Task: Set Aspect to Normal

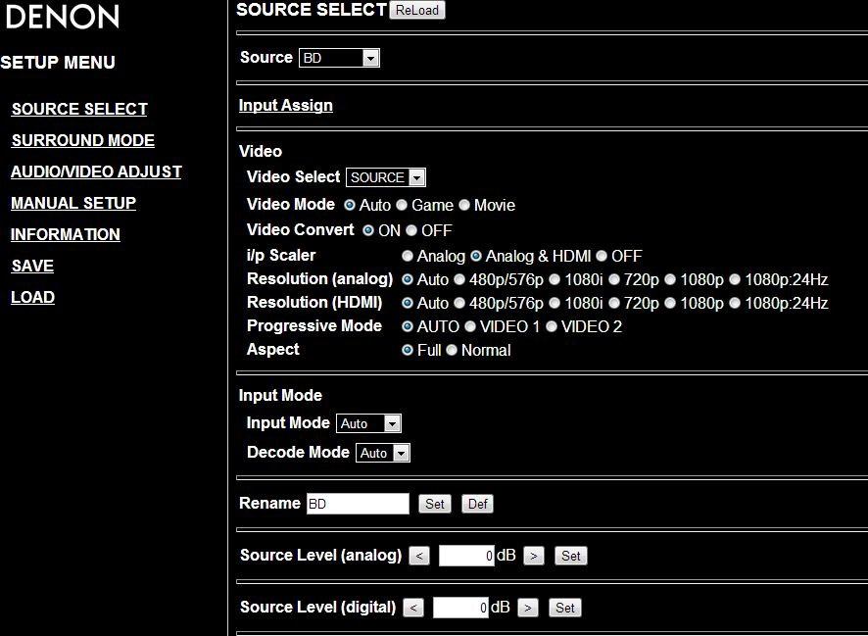Action: click(x=452, y=350)
